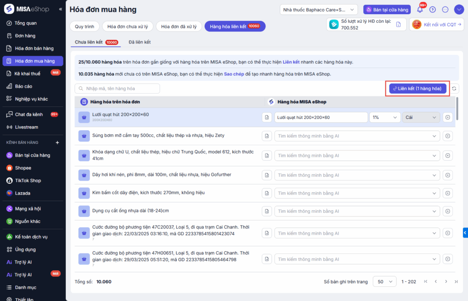Click the refresh icon beside the Liên kết button
The height and width of the screenshot is (301, 468).
click(454, 89)
